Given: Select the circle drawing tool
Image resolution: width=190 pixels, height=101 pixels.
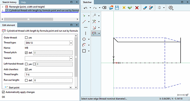Looking at the screenshot, I should pos(84,39).
